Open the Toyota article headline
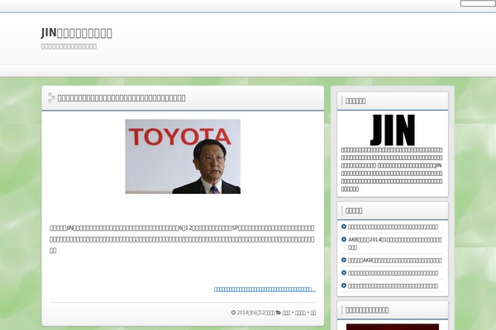496x330 pixels. 122,98
